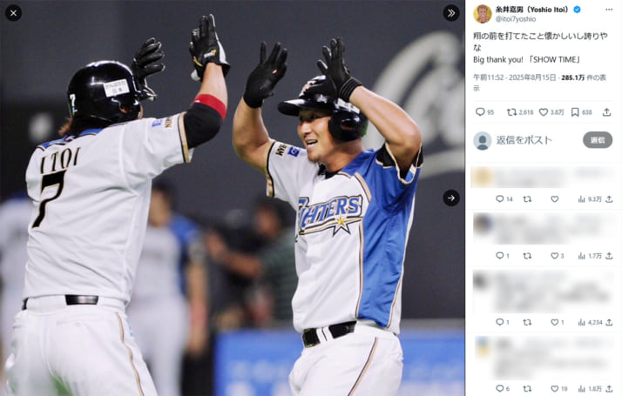Open Yoshio Itoi's profile avatar
The width and height of the screenshot is (622, 396).
pos(483,14)
